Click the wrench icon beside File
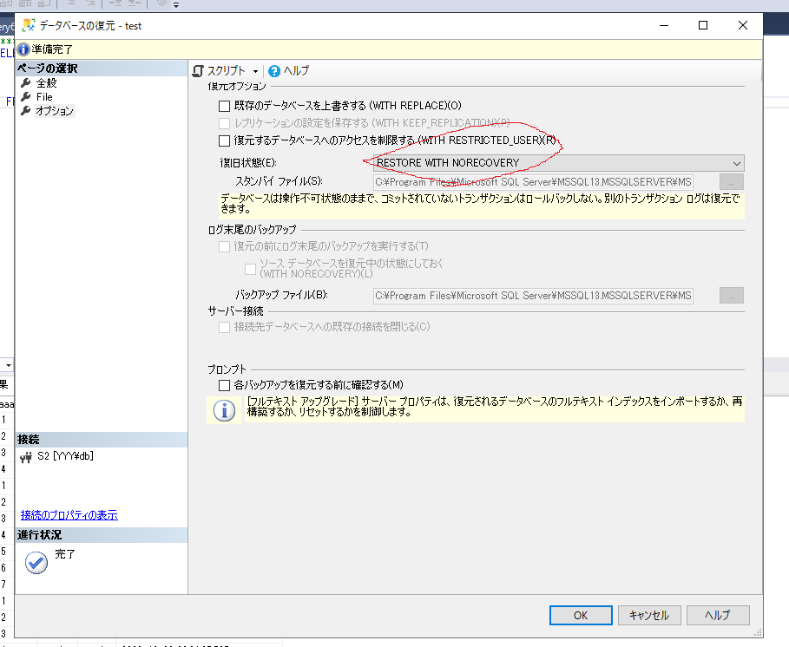The height and width of the screenshot is (647, 789). (26, 96)
